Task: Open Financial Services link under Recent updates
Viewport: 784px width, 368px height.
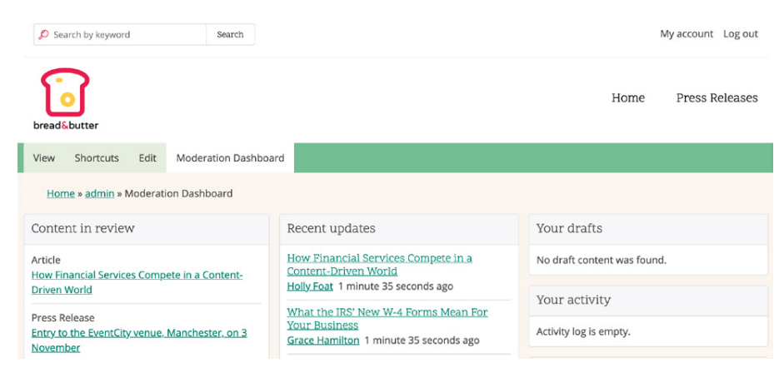Action: click(x=379, y=265)
